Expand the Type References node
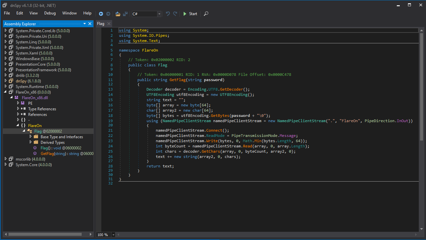 pos(18,109)
